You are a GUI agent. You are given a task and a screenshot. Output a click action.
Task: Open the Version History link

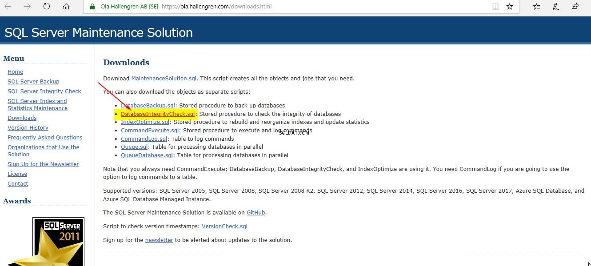point(28,128)
